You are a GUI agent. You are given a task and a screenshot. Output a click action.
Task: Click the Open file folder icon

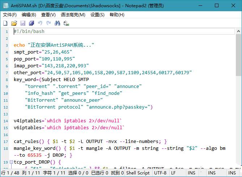click(14, 23)
